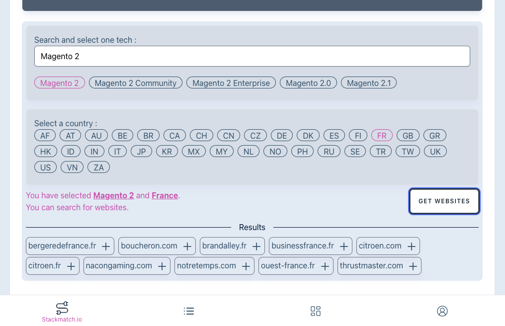Image resolution: width=505 pixels, height=326 pixels.
Task: Choose country US
Action: 45,167
